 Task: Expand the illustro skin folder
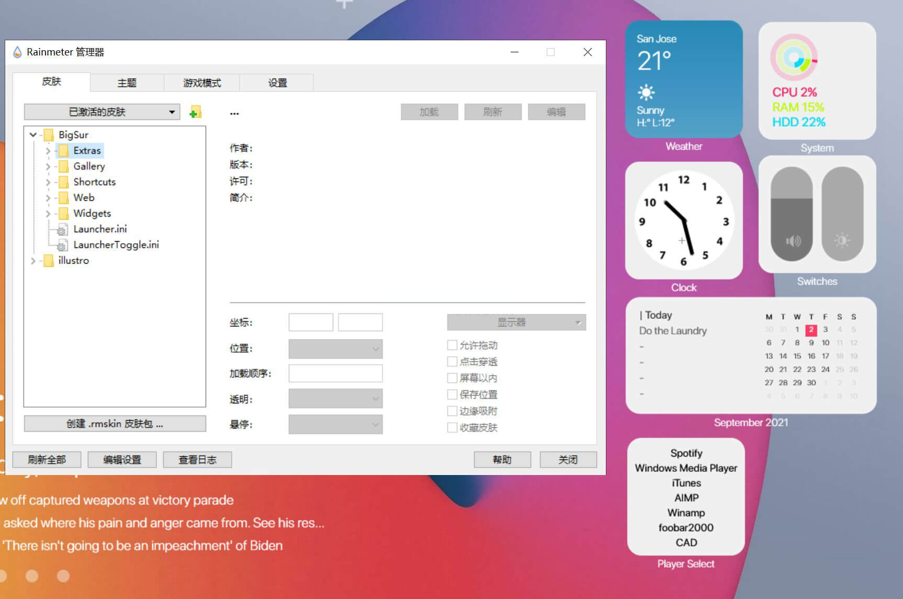(x=33, y=261)
